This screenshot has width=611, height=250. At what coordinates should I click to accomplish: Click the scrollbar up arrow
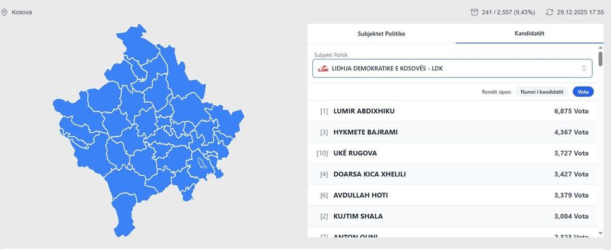(600, 47)
